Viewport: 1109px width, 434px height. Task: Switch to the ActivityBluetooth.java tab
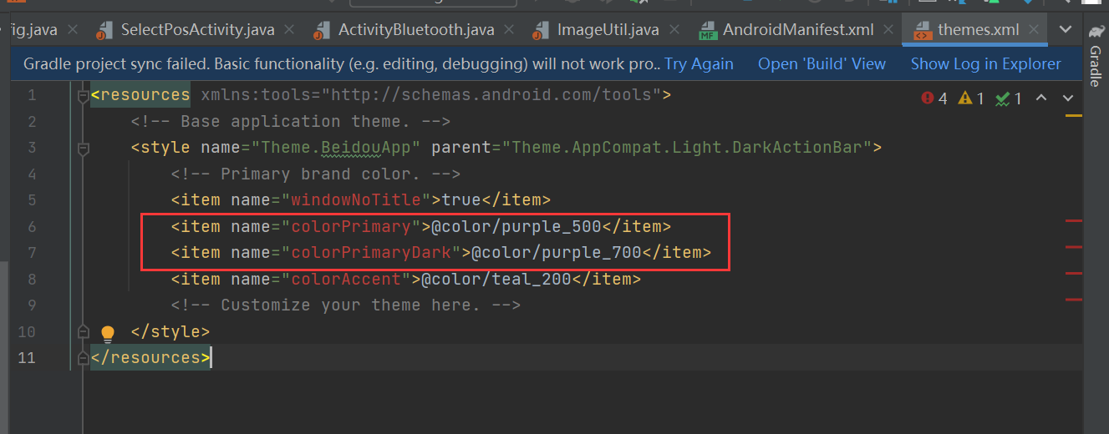[x=416, y=30]
